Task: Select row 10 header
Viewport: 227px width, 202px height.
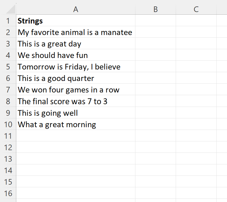Action: (x=8, y=124)
